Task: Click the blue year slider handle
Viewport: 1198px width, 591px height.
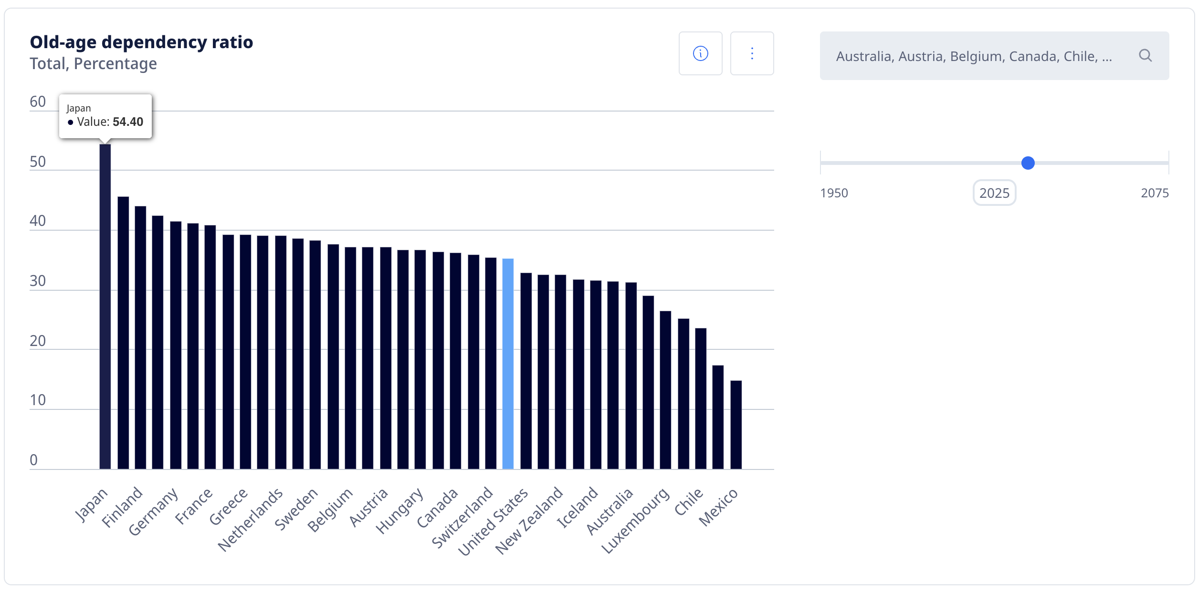Action: [x=1028, y=163]
